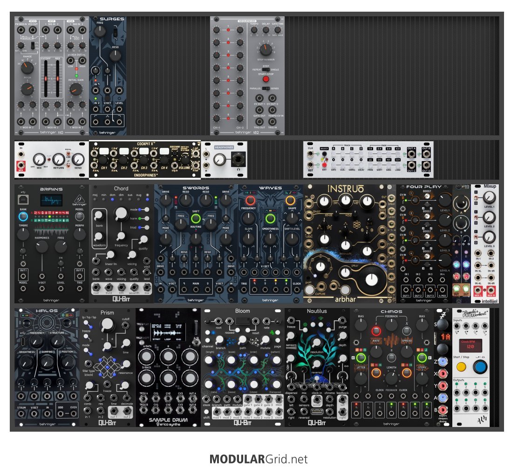Click the sonar jack on Nautilus
518x469 pixels.
[316, 399]
